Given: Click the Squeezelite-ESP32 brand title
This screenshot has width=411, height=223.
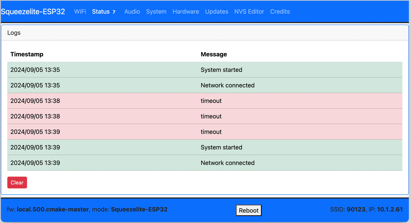Looking at the screenshot, I should [33, 12].
